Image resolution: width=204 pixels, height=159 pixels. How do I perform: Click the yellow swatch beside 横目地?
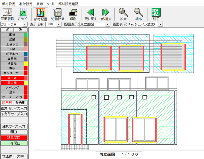[26, 64]
